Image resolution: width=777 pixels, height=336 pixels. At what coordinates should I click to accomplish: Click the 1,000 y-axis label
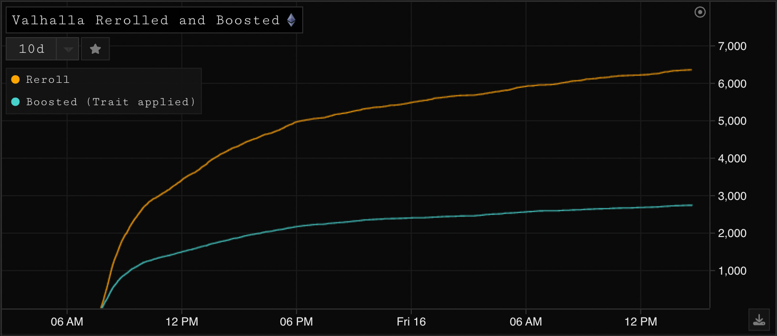[732, 271]
